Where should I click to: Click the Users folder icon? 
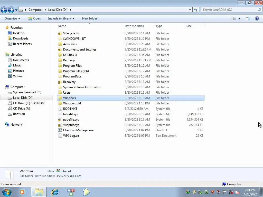coord(60,92)
